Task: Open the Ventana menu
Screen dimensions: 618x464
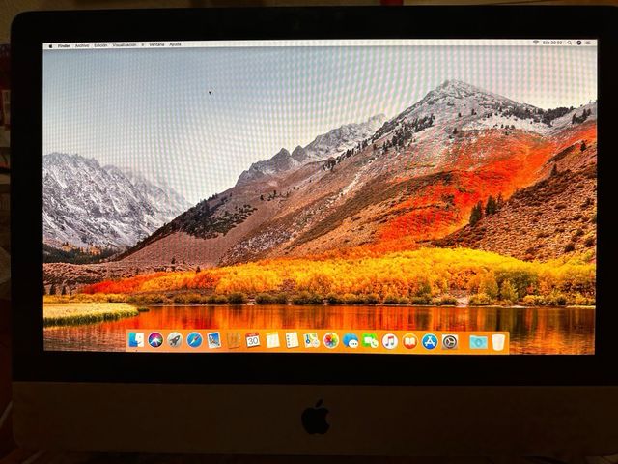Action: click(156, 45)
